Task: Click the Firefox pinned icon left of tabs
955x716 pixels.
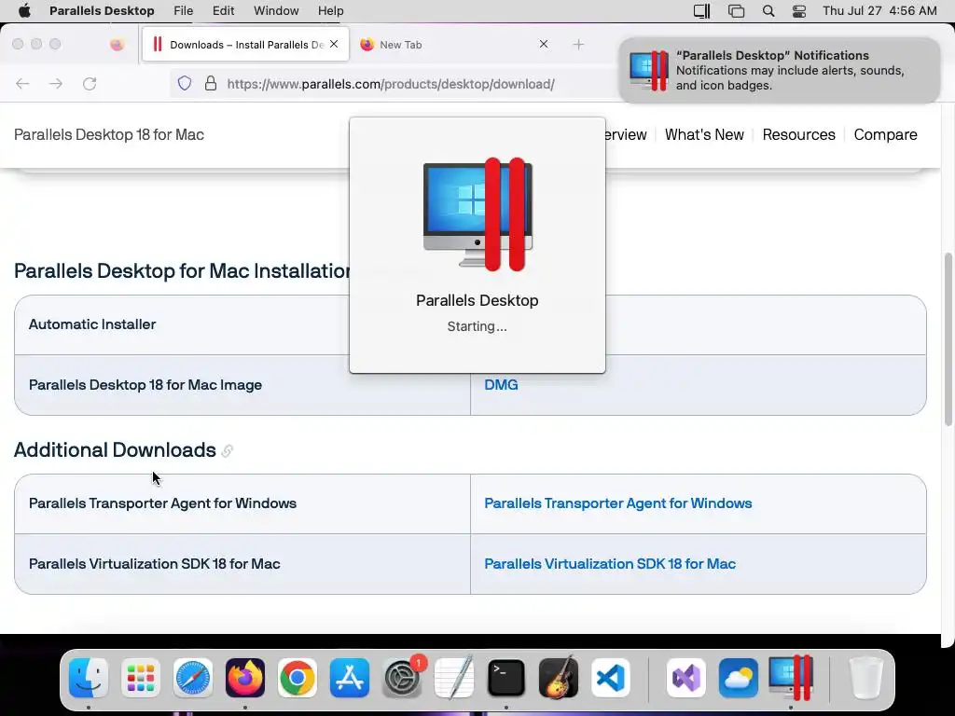Action: pos(117,45)
